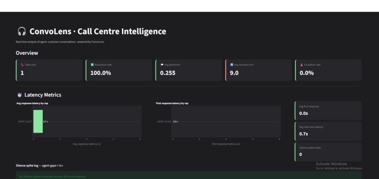The width and height of the screenshot is (379, 179).
Task: Click the siren icon in Escalation rate card
Action: coord(301,65)
